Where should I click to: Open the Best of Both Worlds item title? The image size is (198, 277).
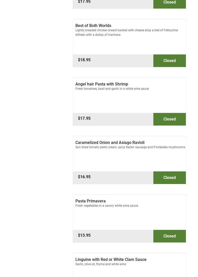[x=93, y=25]
